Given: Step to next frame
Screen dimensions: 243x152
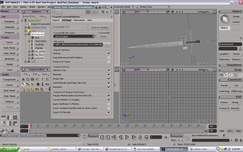Looking at the screenshot, I should tap(108, 137).
